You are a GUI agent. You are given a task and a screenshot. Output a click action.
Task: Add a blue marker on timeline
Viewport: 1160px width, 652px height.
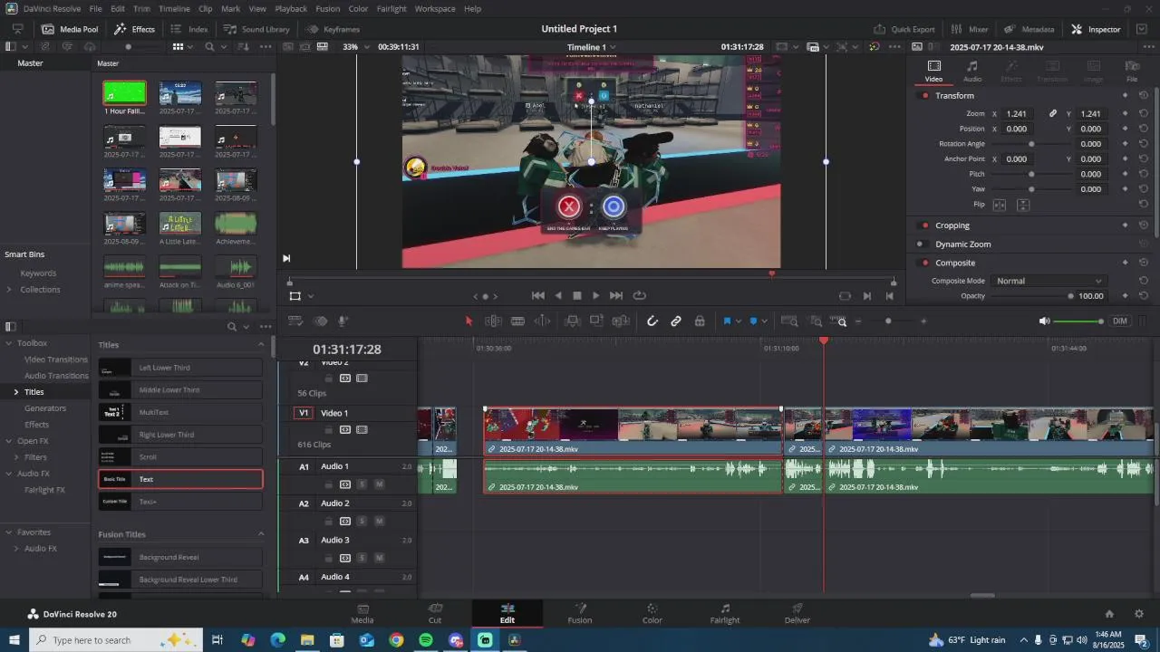753,321
